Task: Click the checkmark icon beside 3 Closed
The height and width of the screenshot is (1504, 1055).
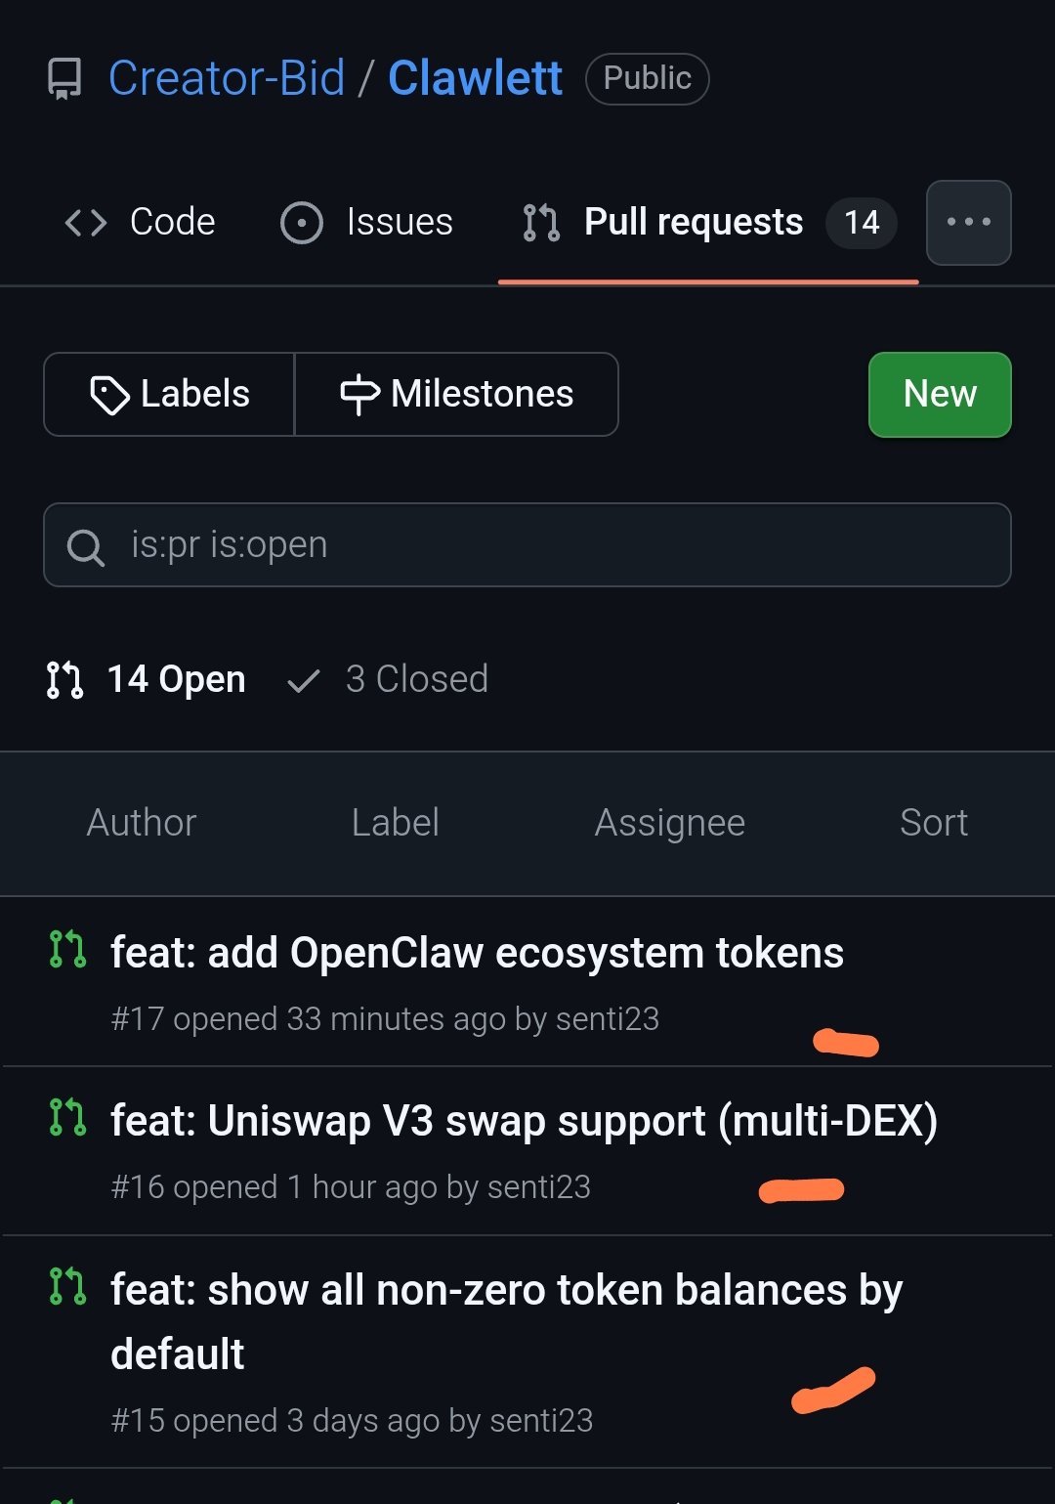Action: (304, 680)
